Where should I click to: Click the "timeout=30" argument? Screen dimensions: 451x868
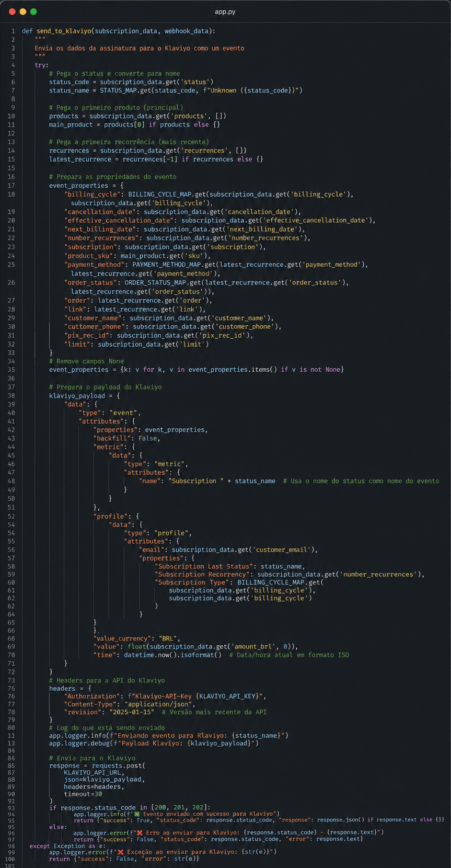(x=83, y=794)
